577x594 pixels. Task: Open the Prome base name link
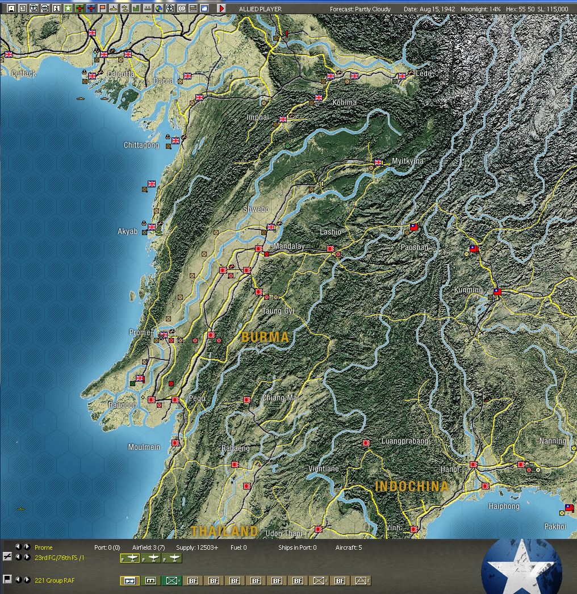click(44, 547)
